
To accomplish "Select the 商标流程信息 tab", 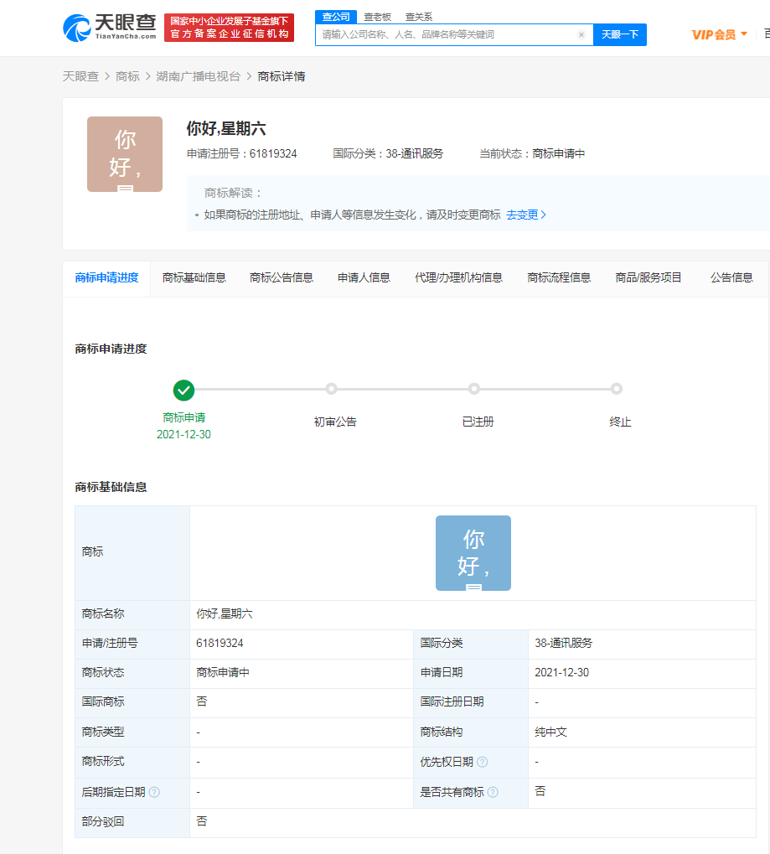I will coord(558,277).
